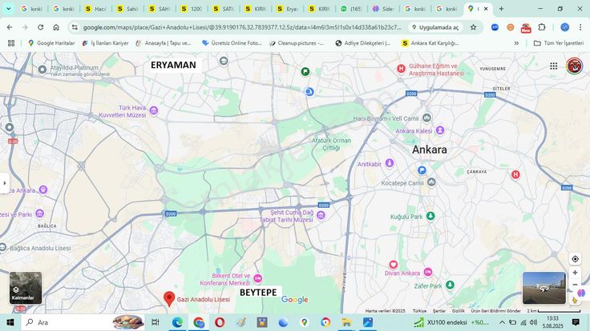Image resolution: width=590 pixels, height=331 pixels.
Task: Open the Extensions puzzle icon
Action: 542,27
